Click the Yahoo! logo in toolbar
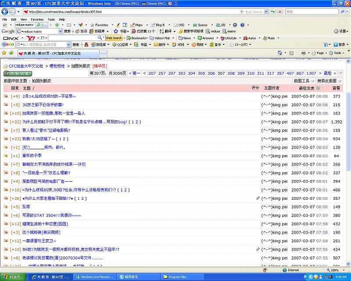 (x=31, y=38)
